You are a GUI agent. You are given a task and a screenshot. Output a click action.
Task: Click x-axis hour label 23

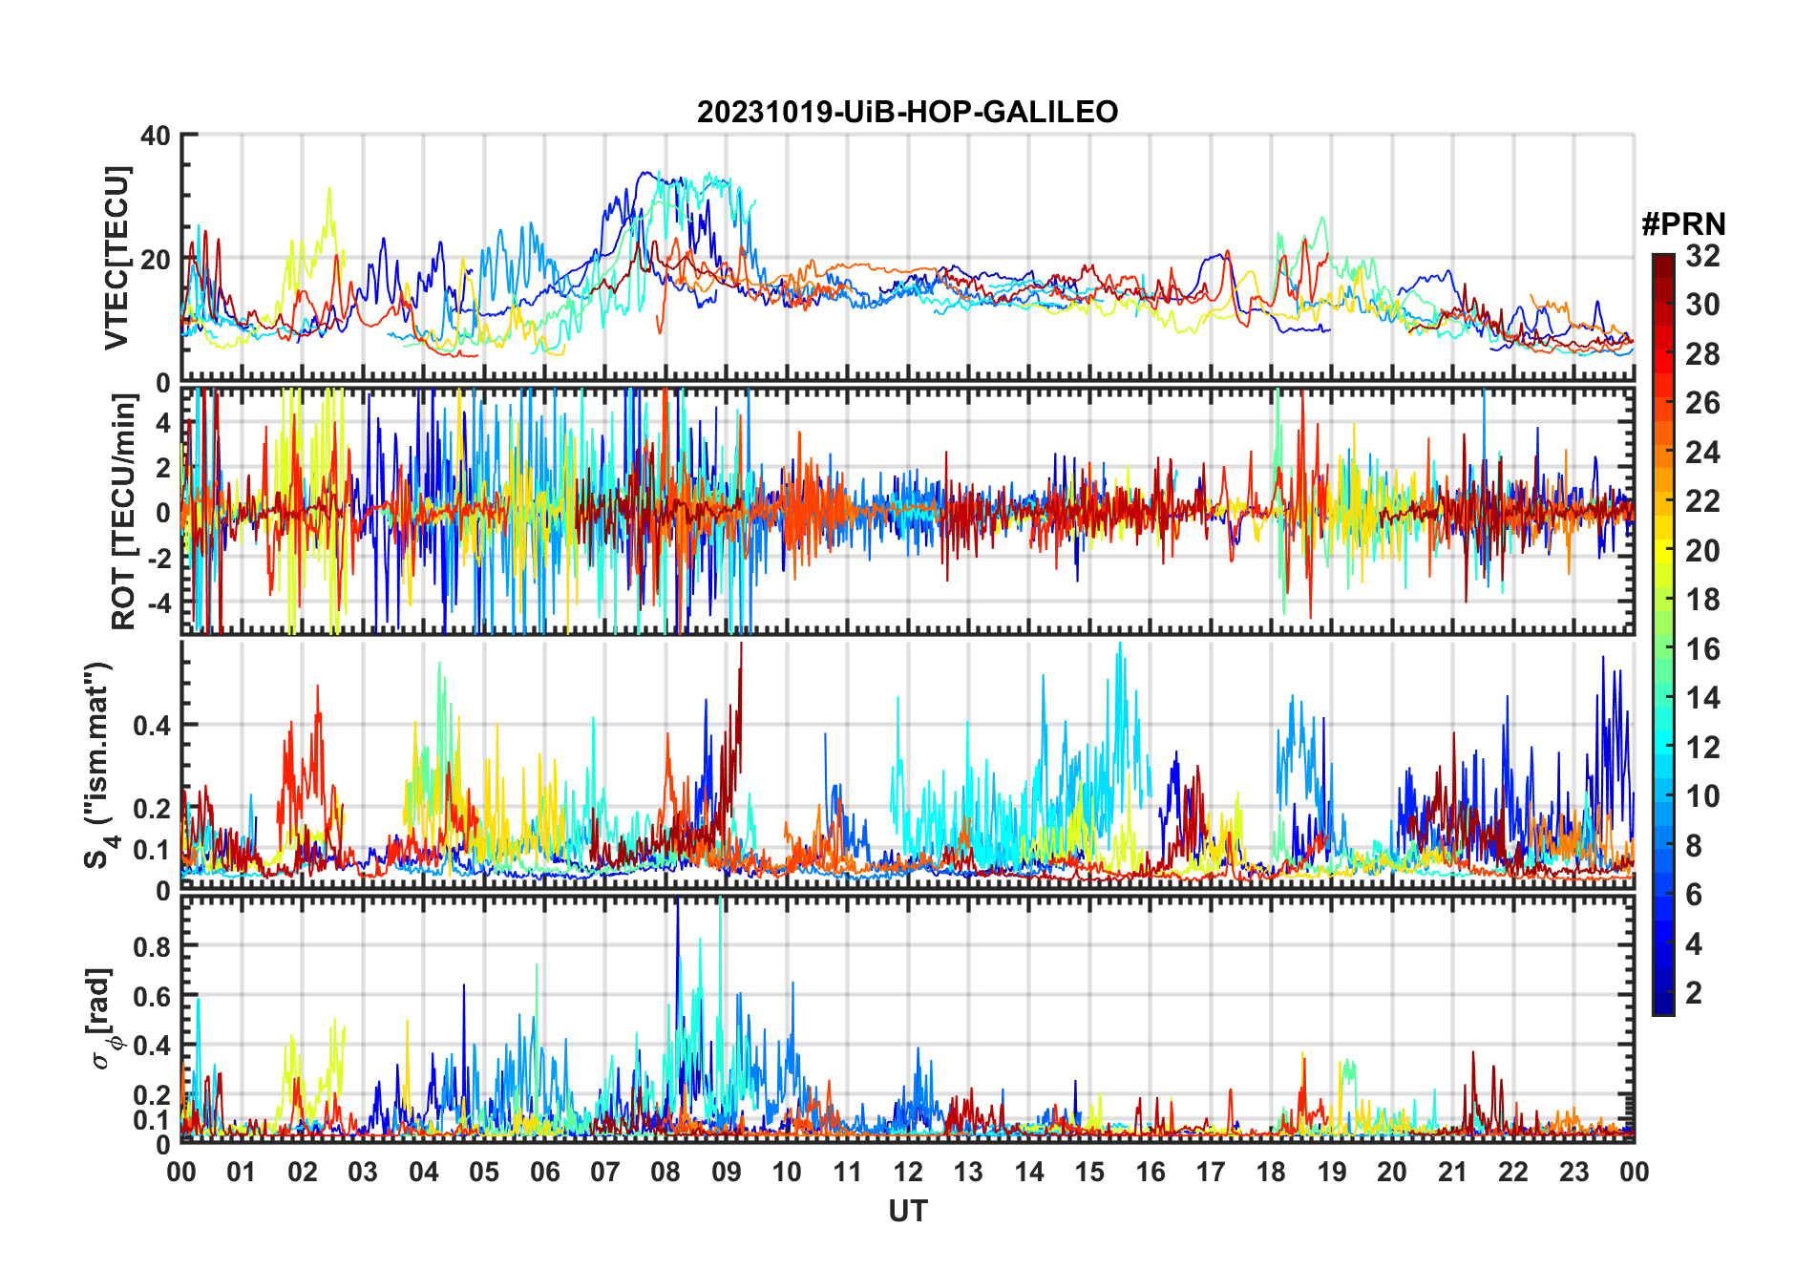[1573, 1172]
